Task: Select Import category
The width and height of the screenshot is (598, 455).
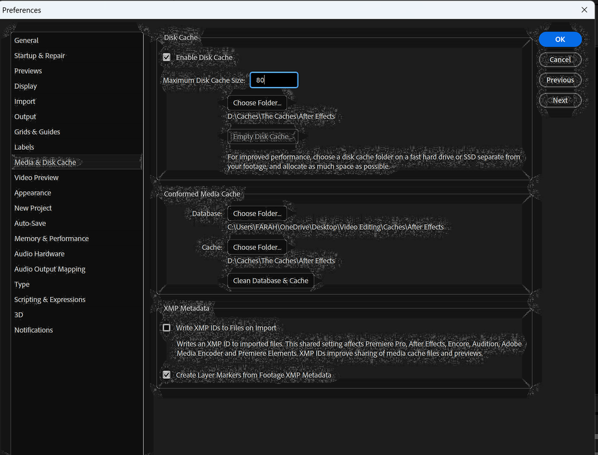Action: coord(25,101)
